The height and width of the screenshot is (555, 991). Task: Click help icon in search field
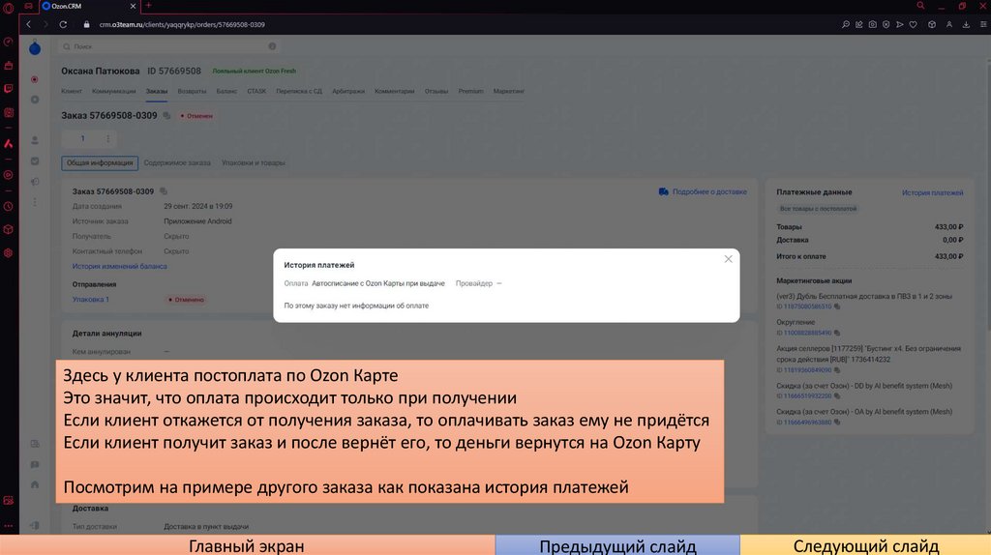click(272, 46)
